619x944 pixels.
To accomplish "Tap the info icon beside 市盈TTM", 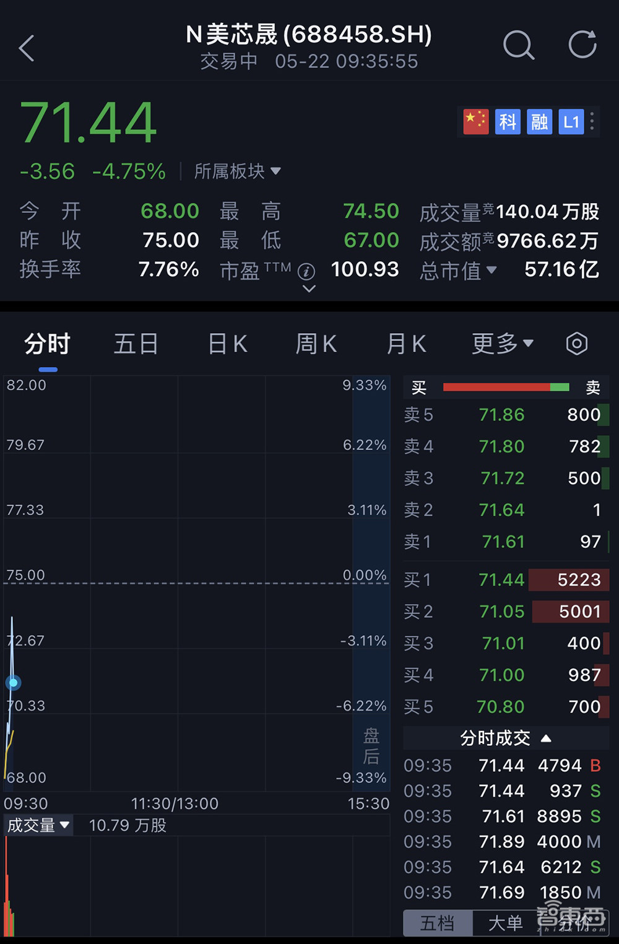I will tap(306, 272).
